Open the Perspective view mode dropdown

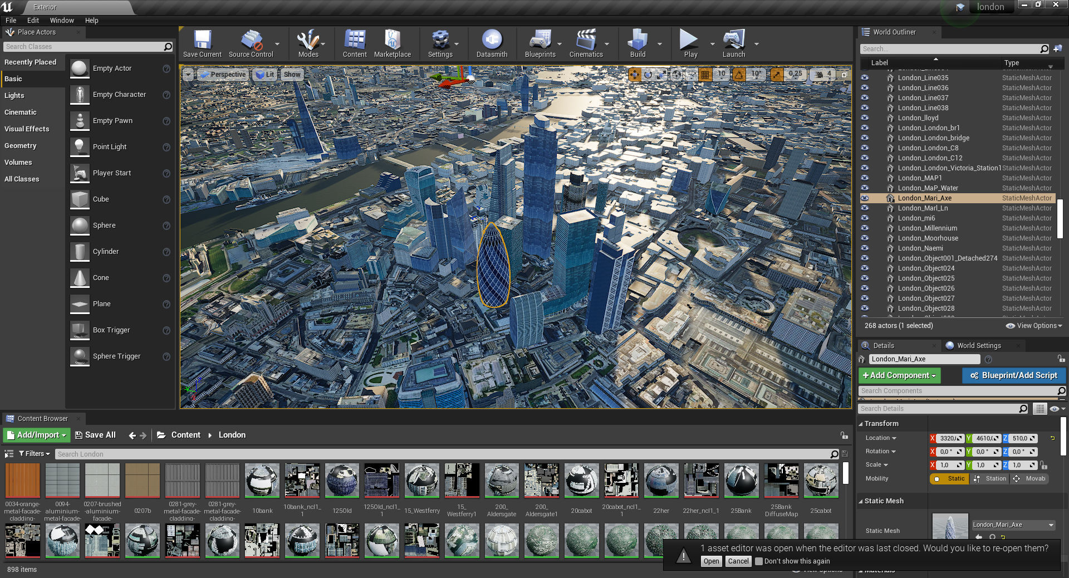tap(223, 74)
